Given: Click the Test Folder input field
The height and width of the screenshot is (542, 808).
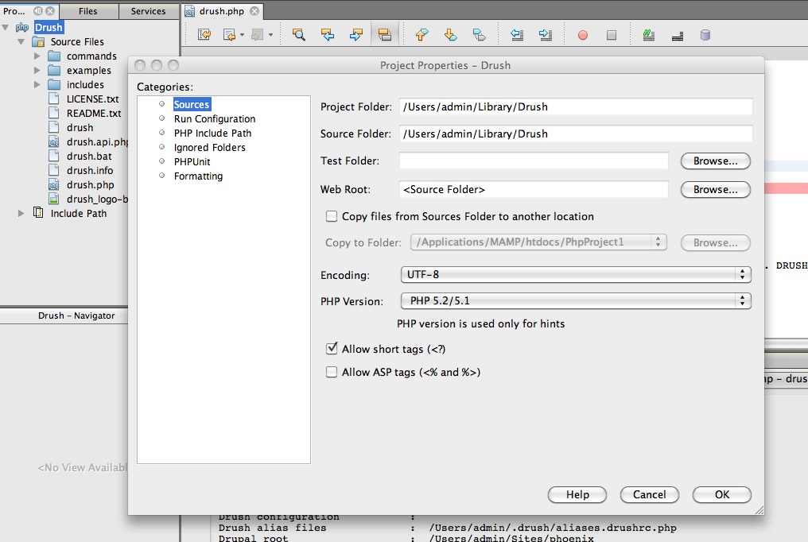Looking at the screenshot, I should click(x=534, y=161).
